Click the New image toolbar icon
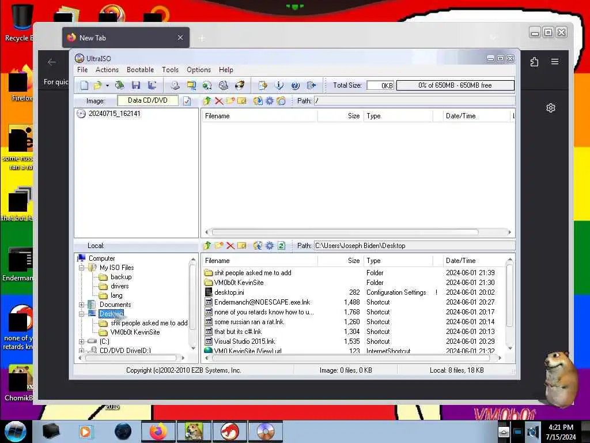 click(x=84, y=85)
